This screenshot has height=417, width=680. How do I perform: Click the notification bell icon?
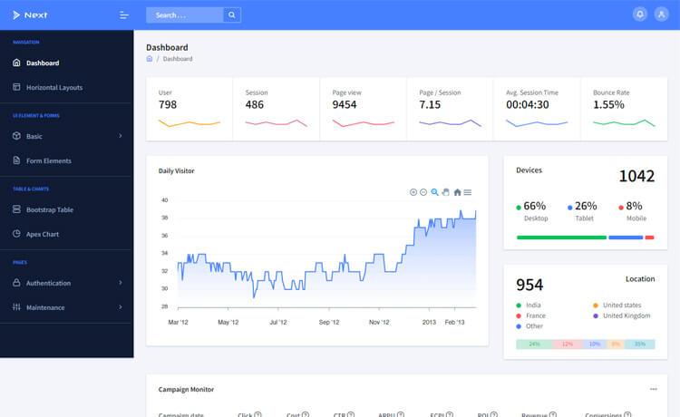tap(640, 15)
